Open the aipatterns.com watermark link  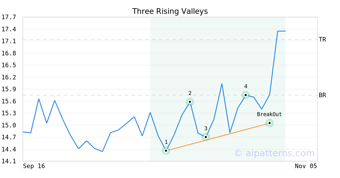[x=274, y=153]
